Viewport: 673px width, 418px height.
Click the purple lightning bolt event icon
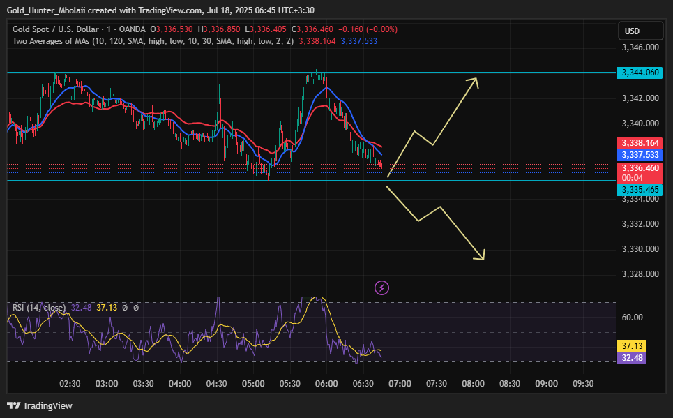click(x=381, y=288)
